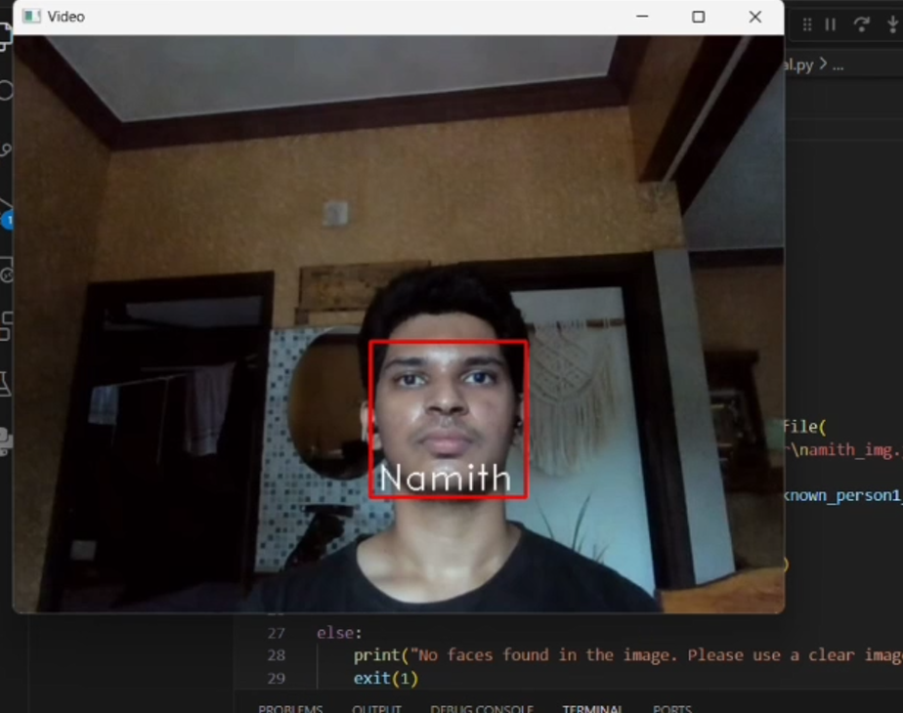Pause the running debug session

coord(831,24)
